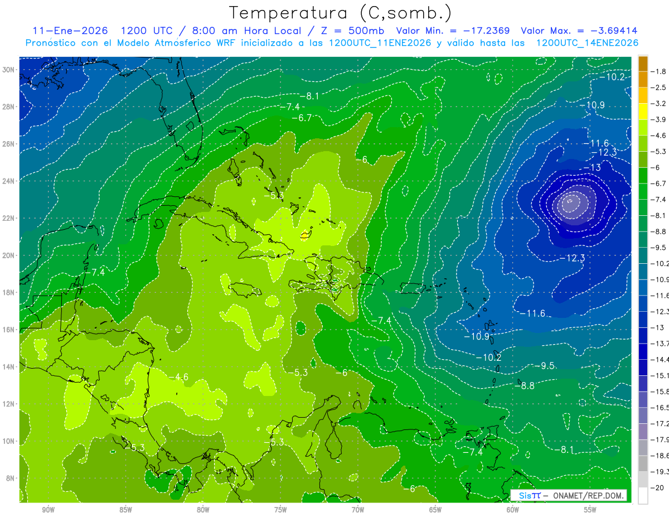Click the -9.5 contour label on the map
The width and height of the screenshot is (669, 517).
[544, 365]
